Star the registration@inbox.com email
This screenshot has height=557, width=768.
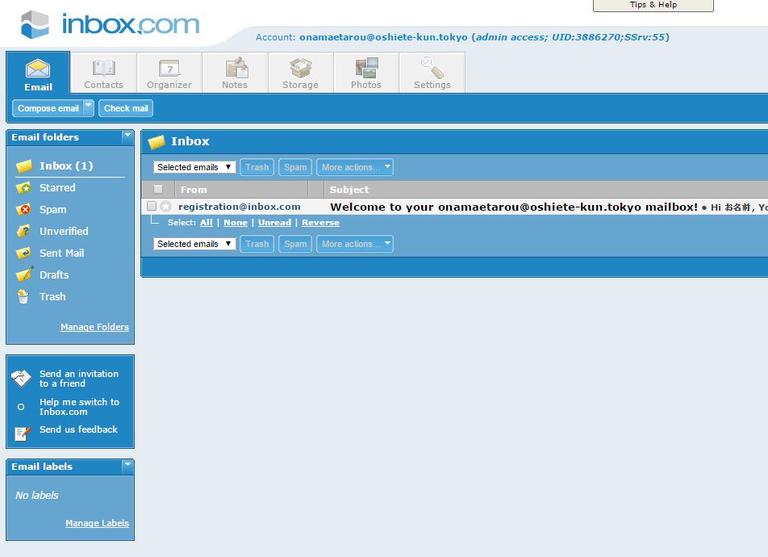tap(166, 207)
